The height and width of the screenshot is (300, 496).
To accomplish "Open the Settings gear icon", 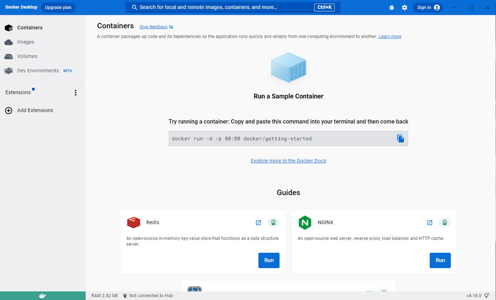I will coord(405,8).
